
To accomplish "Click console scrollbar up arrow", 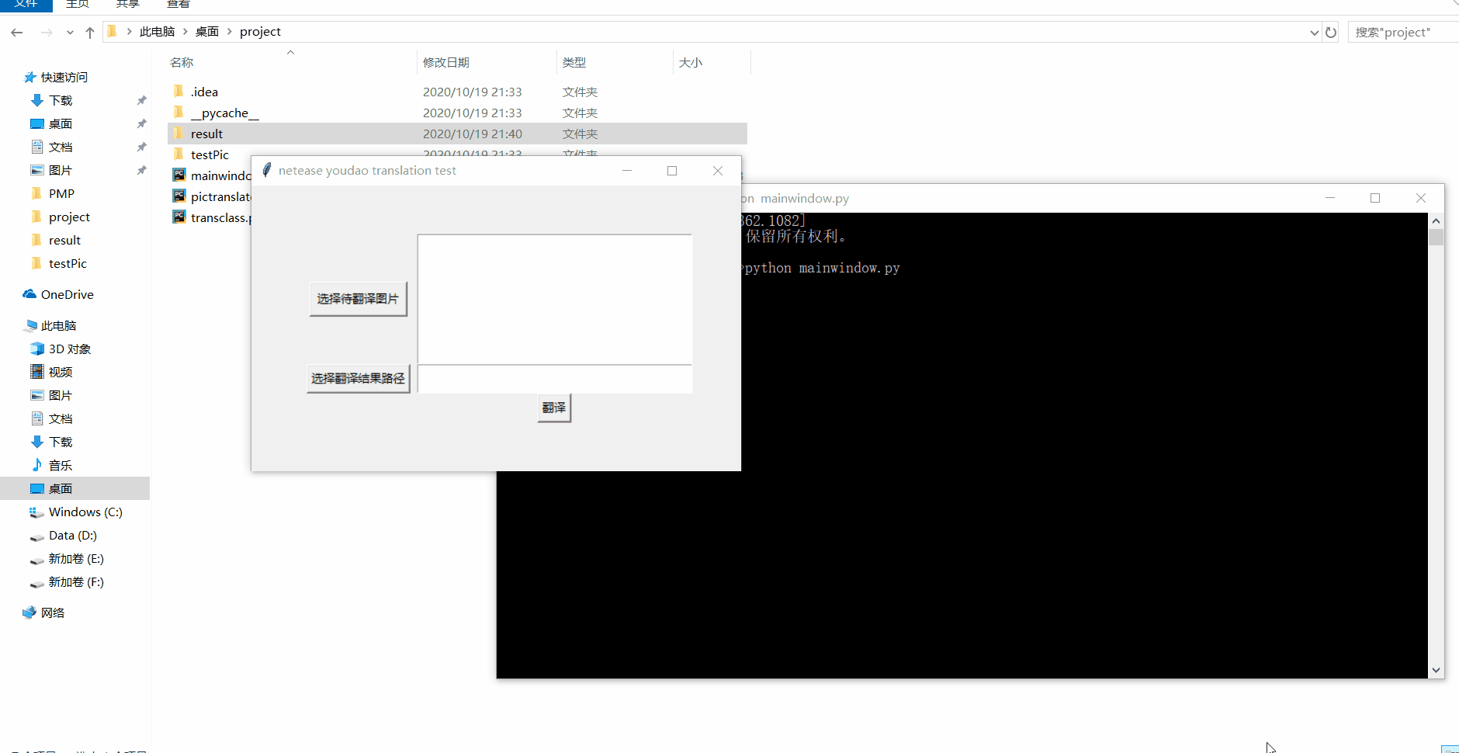I will point(1436,220).
